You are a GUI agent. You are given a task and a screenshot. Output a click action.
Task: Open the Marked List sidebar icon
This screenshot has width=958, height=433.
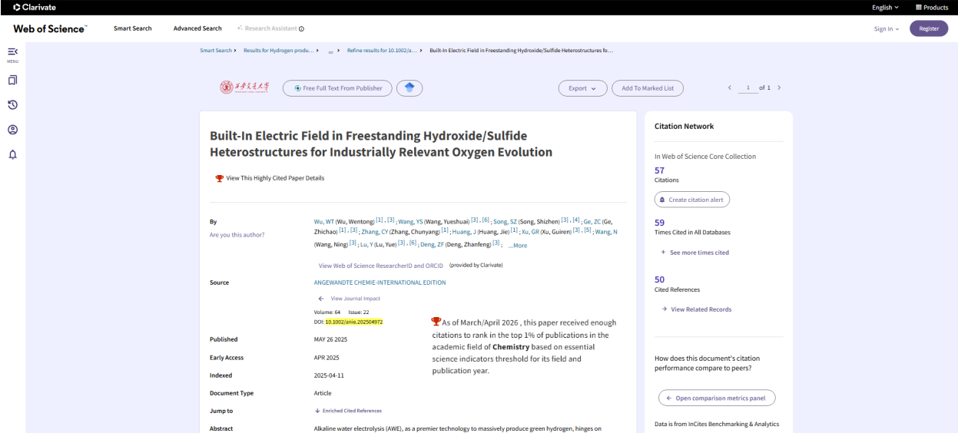tap(12, 79)
